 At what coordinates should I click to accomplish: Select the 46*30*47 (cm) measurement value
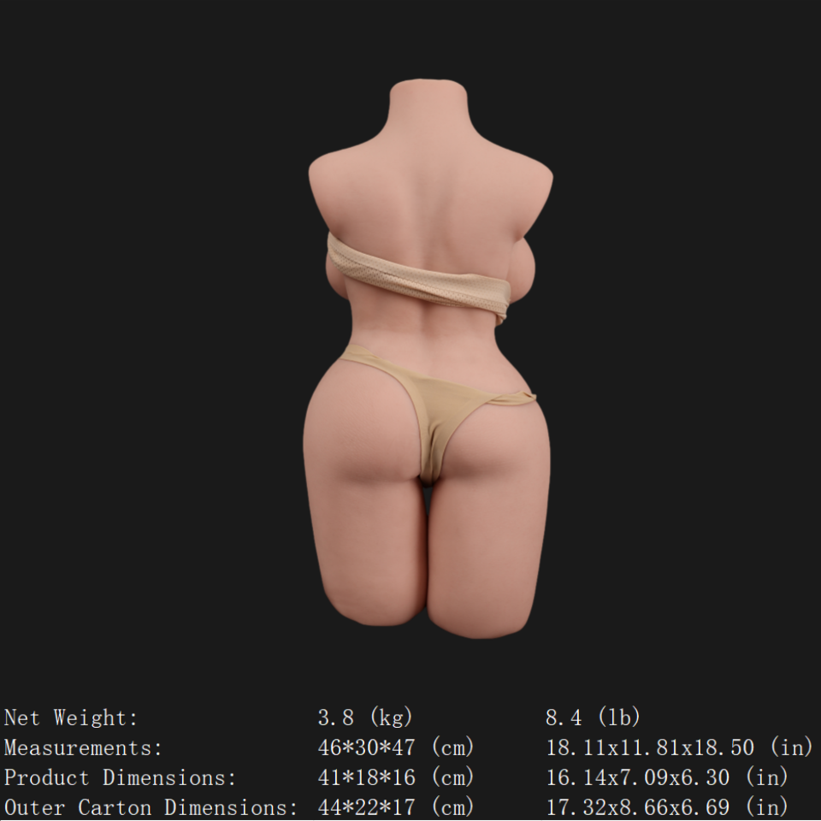(395, 747)
